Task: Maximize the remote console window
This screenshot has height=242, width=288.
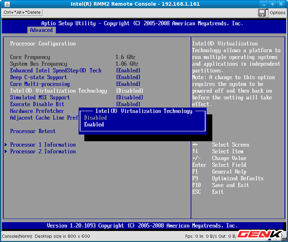Action: [x=274, y=4]
